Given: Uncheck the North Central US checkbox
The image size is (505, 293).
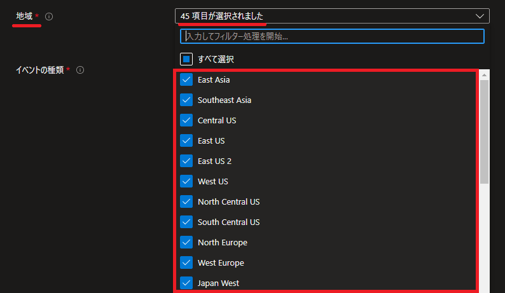Looking at the screenshot, I should [186, 201].
